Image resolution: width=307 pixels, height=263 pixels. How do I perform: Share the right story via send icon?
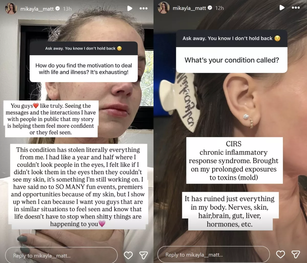[x=296, y=254]
